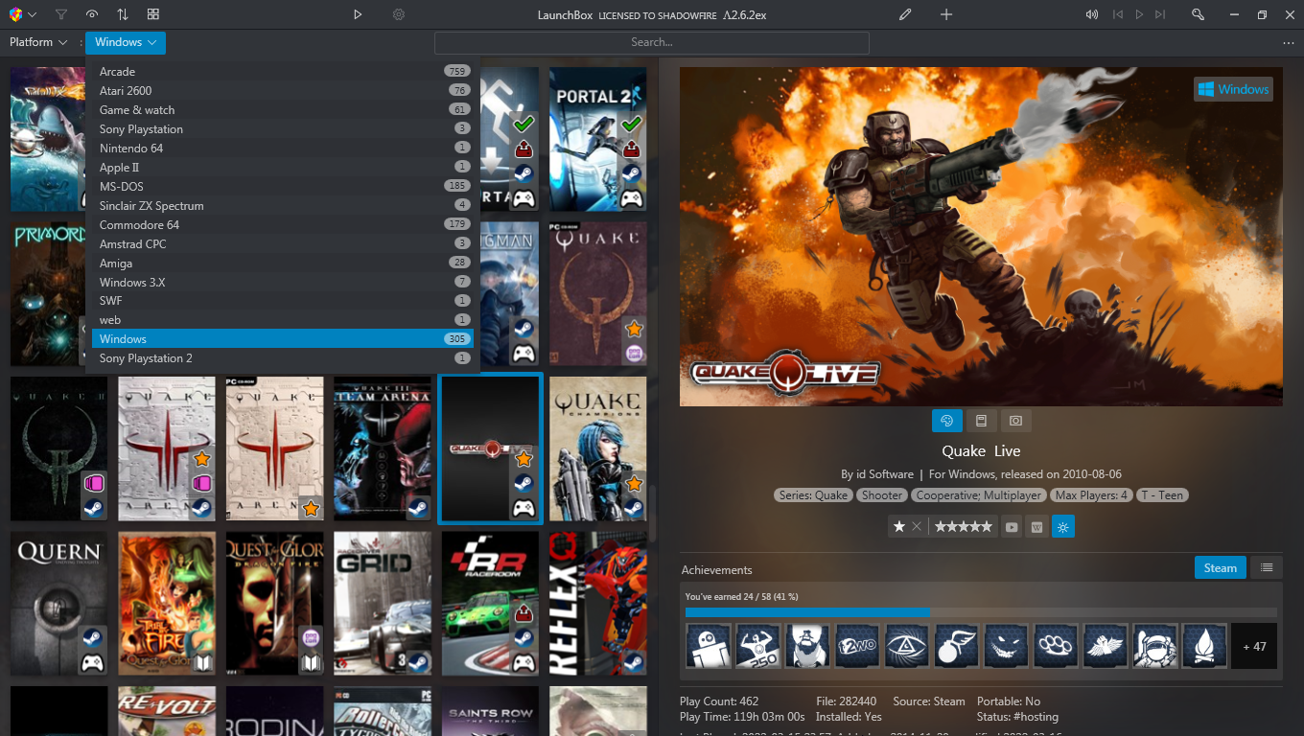
Task: Click the Max Players: 4 tag
Action: pos(1091,495)
